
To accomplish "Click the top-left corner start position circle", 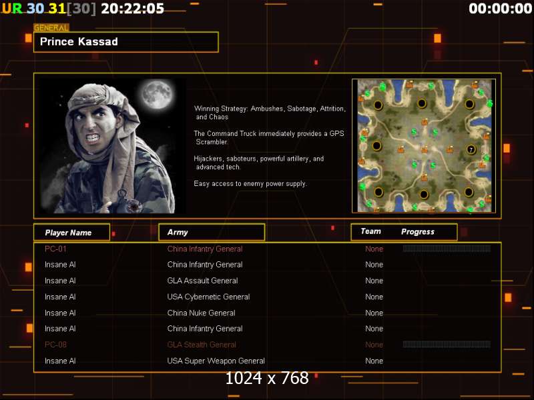I will pyautogui.click(x=378, y=105).
